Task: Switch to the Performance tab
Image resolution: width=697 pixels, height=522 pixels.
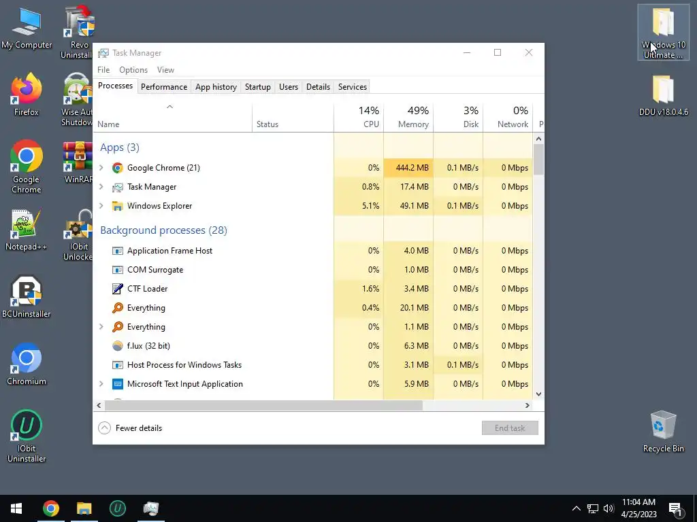Action: pos(164,87)
